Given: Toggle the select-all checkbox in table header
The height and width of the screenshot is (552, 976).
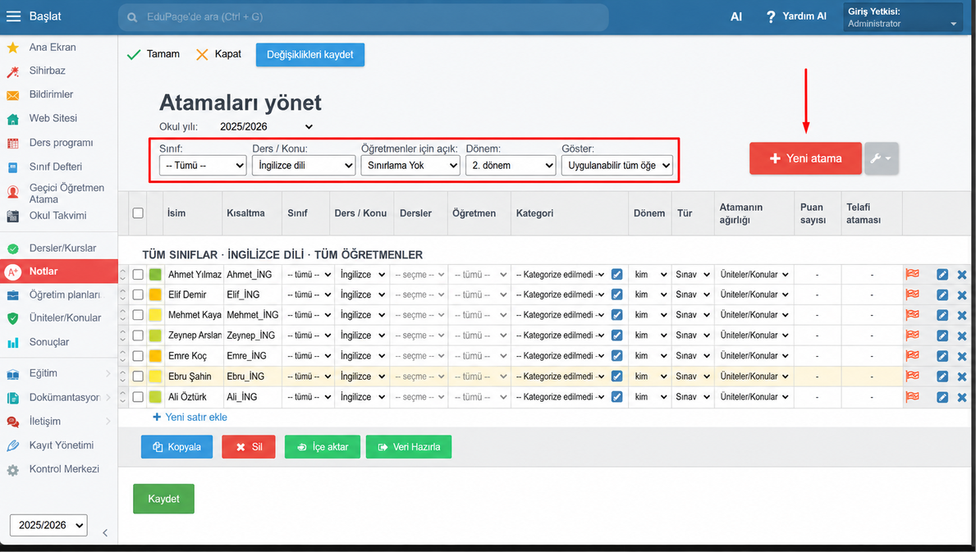Looking at the screenshot, I should pyautogui.click(x=138, y=212).
